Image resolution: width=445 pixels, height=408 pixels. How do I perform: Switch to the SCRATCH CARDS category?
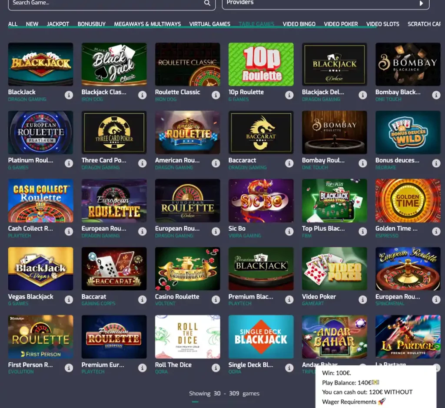click(425, 24)
